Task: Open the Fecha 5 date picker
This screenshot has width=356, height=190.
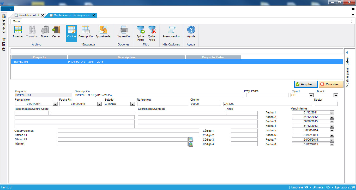Action: 332,130
